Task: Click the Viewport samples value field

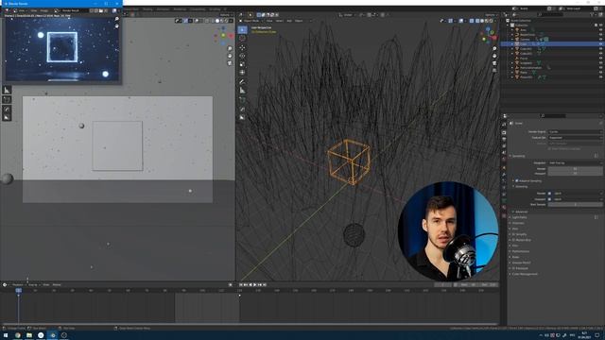Action: [575, 174]
